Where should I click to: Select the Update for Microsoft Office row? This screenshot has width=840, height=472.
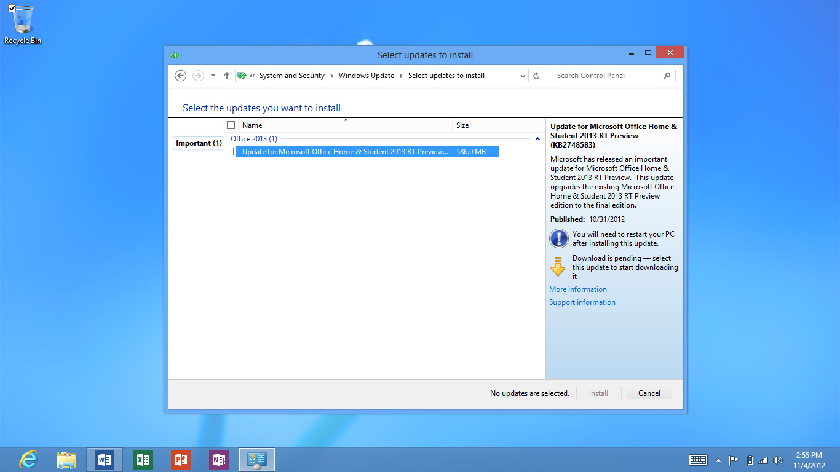click(x=367, y=152)
